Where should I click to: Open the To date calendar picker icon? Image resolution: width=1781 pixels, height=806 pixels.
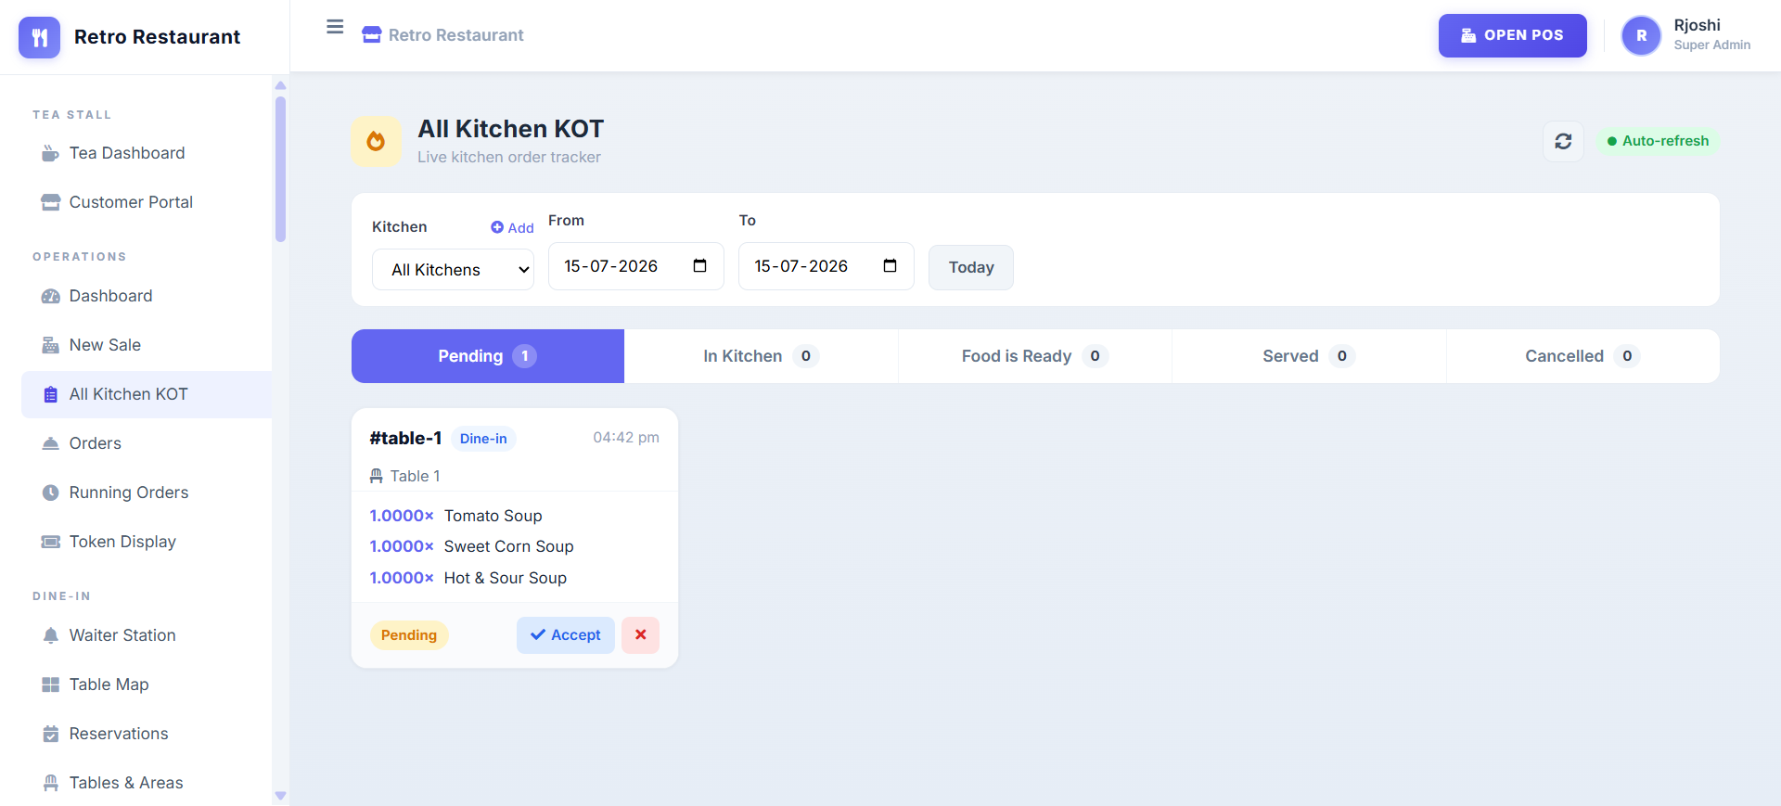tap(890, 266)
